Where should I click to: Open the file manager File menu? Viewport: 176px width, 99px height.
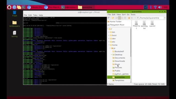click(109, 15)
